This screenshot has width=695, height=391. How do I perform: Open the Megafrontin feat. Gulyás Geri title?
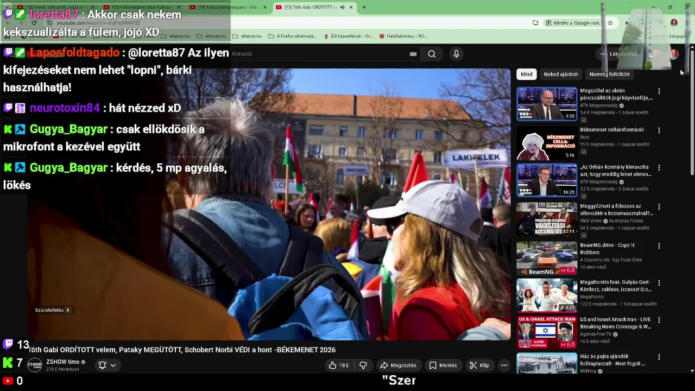coord(616,286)
